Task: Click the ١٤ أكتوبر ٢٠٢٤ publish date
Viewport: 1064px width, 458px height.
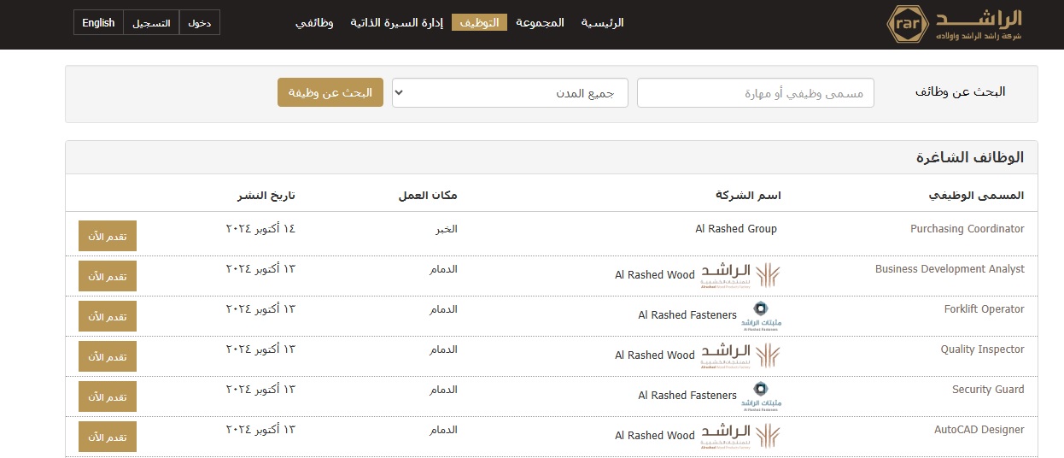Action: [x=260, y=229]
